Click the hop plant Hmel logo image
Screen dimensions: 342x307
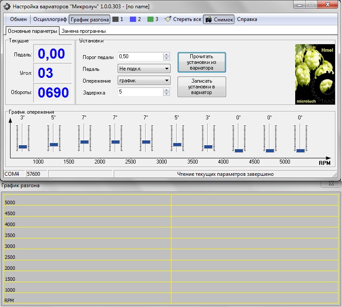point(314,74)
